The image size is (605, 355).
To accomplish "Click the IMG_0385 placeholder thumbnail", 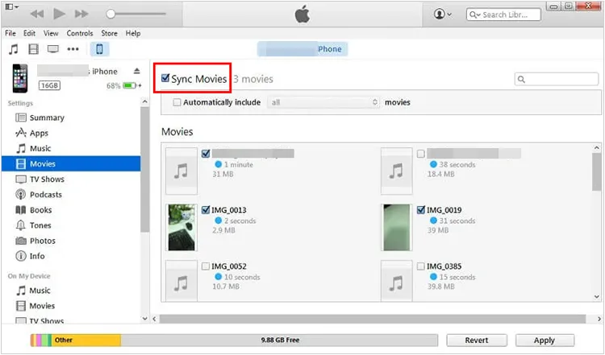I will click(397, 281).
